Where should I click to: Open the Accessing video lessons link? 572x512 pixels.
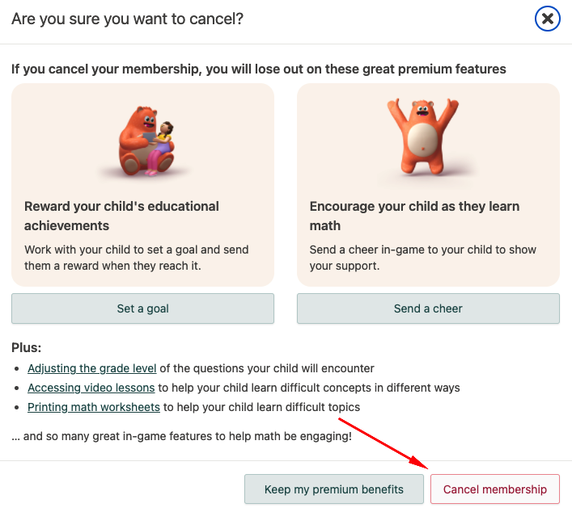(x=91, y=388)
